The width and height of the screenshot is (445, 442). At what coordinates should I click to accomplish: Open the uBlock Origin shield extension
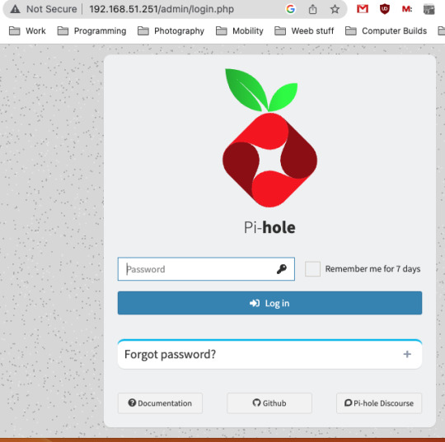(x=385, y=9)
